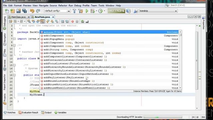The image size is (213, 120).
Task: Collapse the Javadoc fold at line 9
Action: pos(14,45)
